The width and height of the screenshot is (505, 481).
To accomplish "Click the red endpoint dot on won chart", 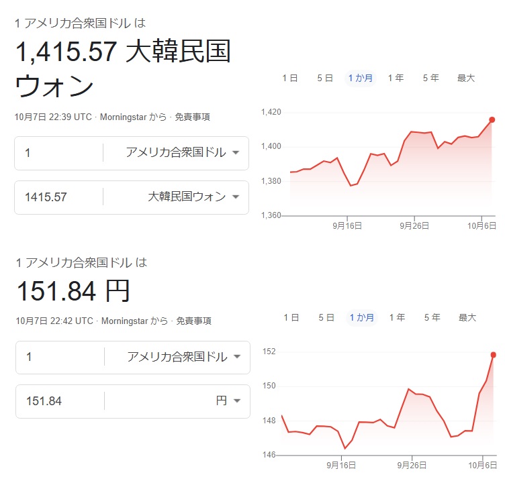I will [492, 119].
